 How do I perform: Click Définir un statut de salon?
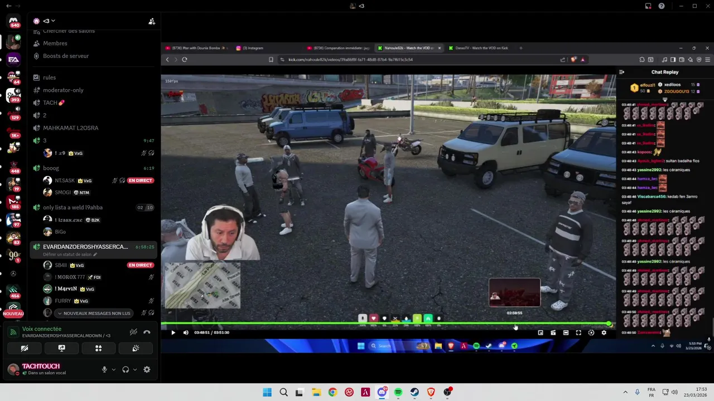70,255
